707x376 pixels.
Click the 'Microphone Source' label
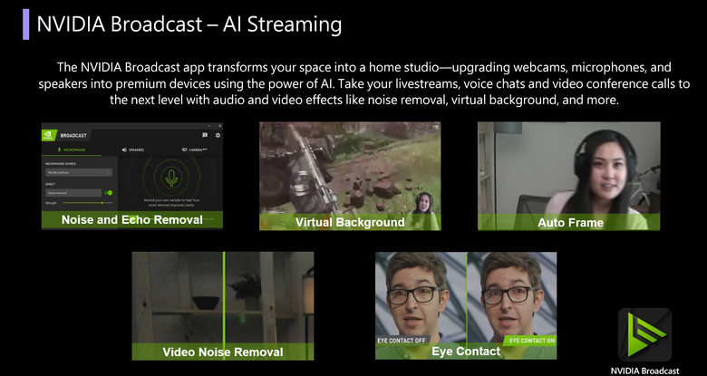61,164
